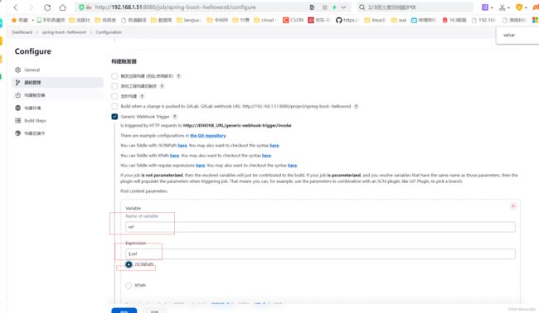Select the build triggers item with clock icon
The image size is (539, 313).
(x=58, y=95)
